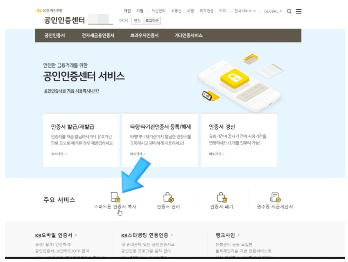The height and width of the screenshot is (262, 348).
Task: Click 바로가기 under 타행·타기관인증서 등록/해제
Action: (138, 154)
